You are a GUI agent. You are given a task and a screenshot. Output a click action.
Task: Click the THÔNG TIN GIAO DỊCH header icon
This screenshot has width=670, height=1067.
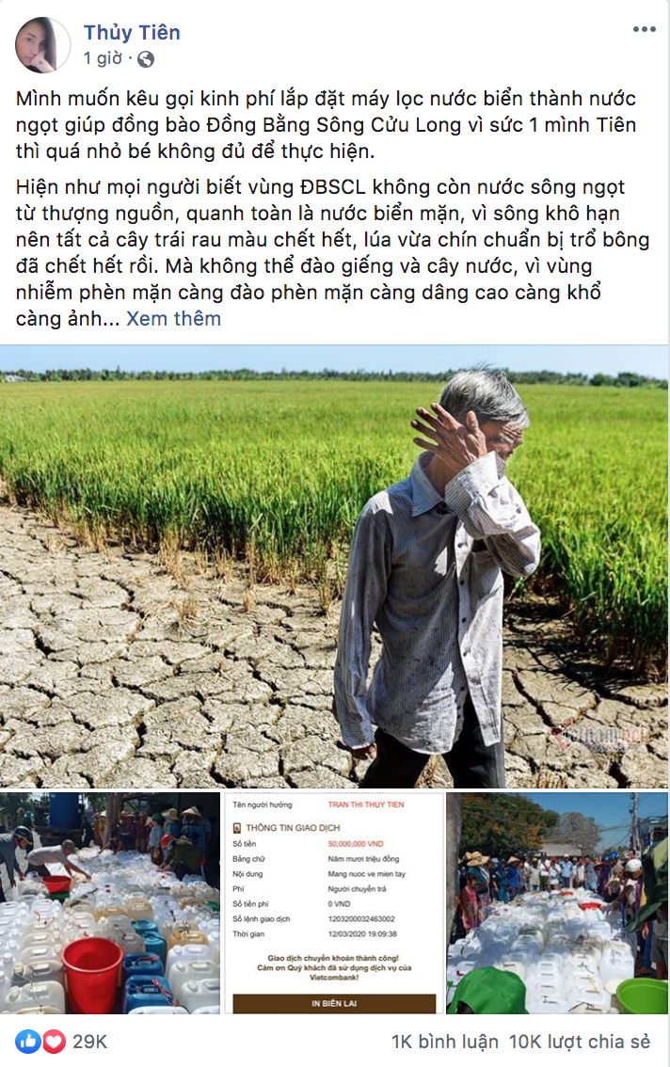[237, 827]
